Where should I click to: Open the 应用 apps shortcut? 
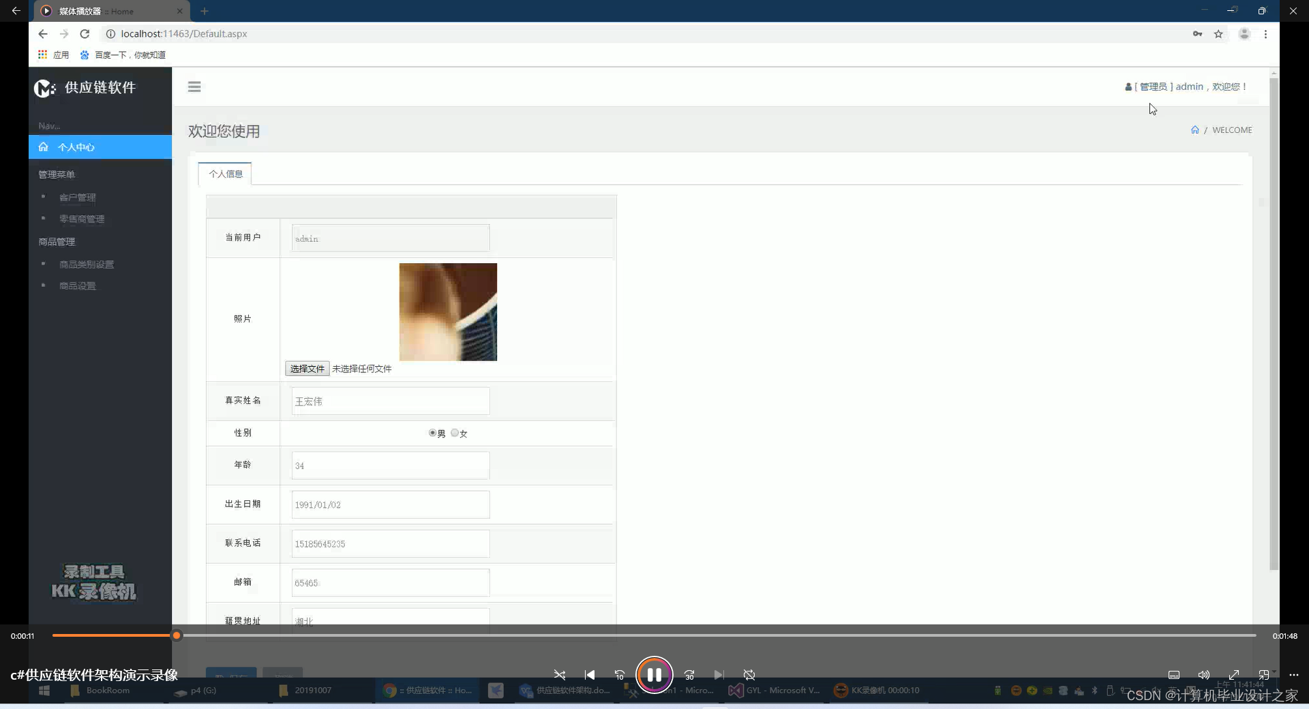[x=53, y=55]
